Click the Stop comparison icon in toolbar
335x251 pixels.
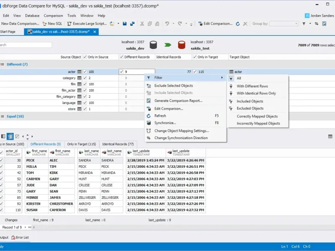[245, 24]
